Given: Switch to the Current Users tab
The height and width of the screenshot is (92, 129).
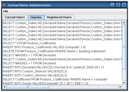Looking at the screenshot, I should point(15,17).
